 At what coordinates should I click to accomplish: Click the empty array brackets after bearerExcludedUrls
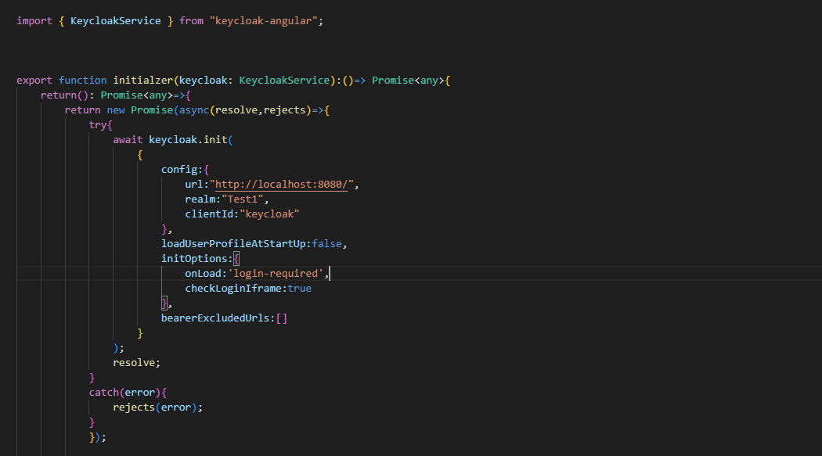[282, 318]
